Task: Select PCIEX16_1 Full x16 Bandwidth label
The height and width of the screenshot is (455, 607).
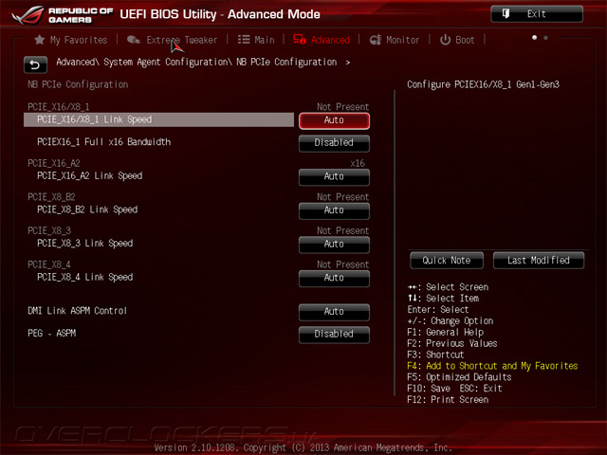Action: click(103, 142)
